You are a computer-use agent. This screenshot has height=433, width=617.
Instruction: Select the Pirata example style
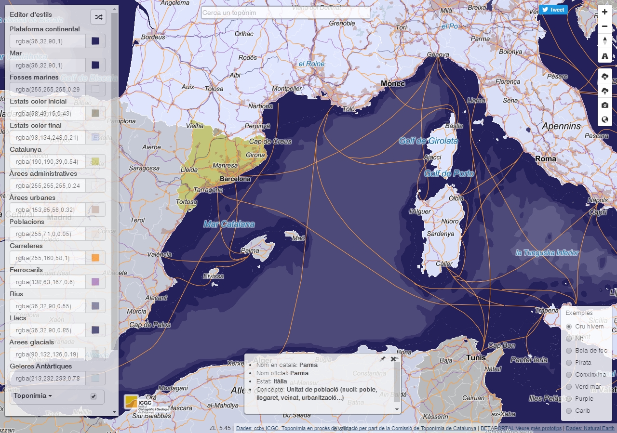click(569, 363)
